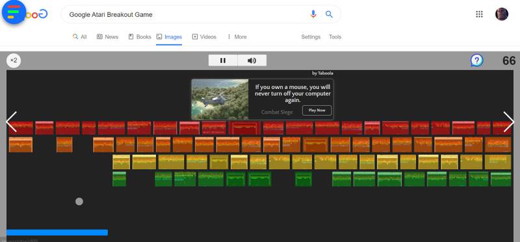520x242 pixels.
Task: Click the Play Now ad button
Action: (317, 110)
